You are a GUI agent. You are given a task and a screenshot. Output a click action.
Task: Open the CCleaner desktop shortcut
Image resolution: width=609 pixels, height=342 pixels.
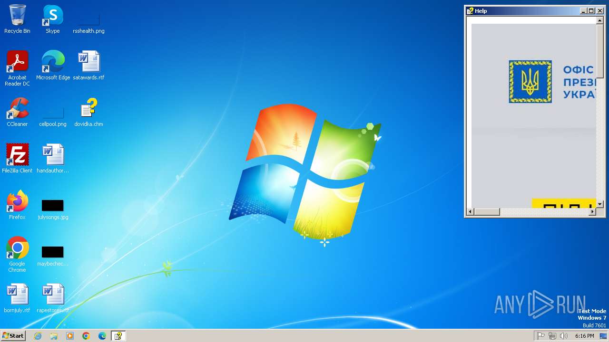click(x=17, y=112)
